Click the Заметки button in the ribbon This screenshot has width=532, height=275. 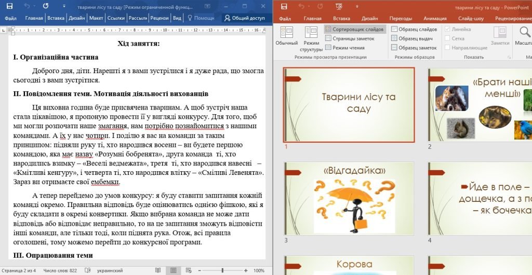tap(500, 36)
